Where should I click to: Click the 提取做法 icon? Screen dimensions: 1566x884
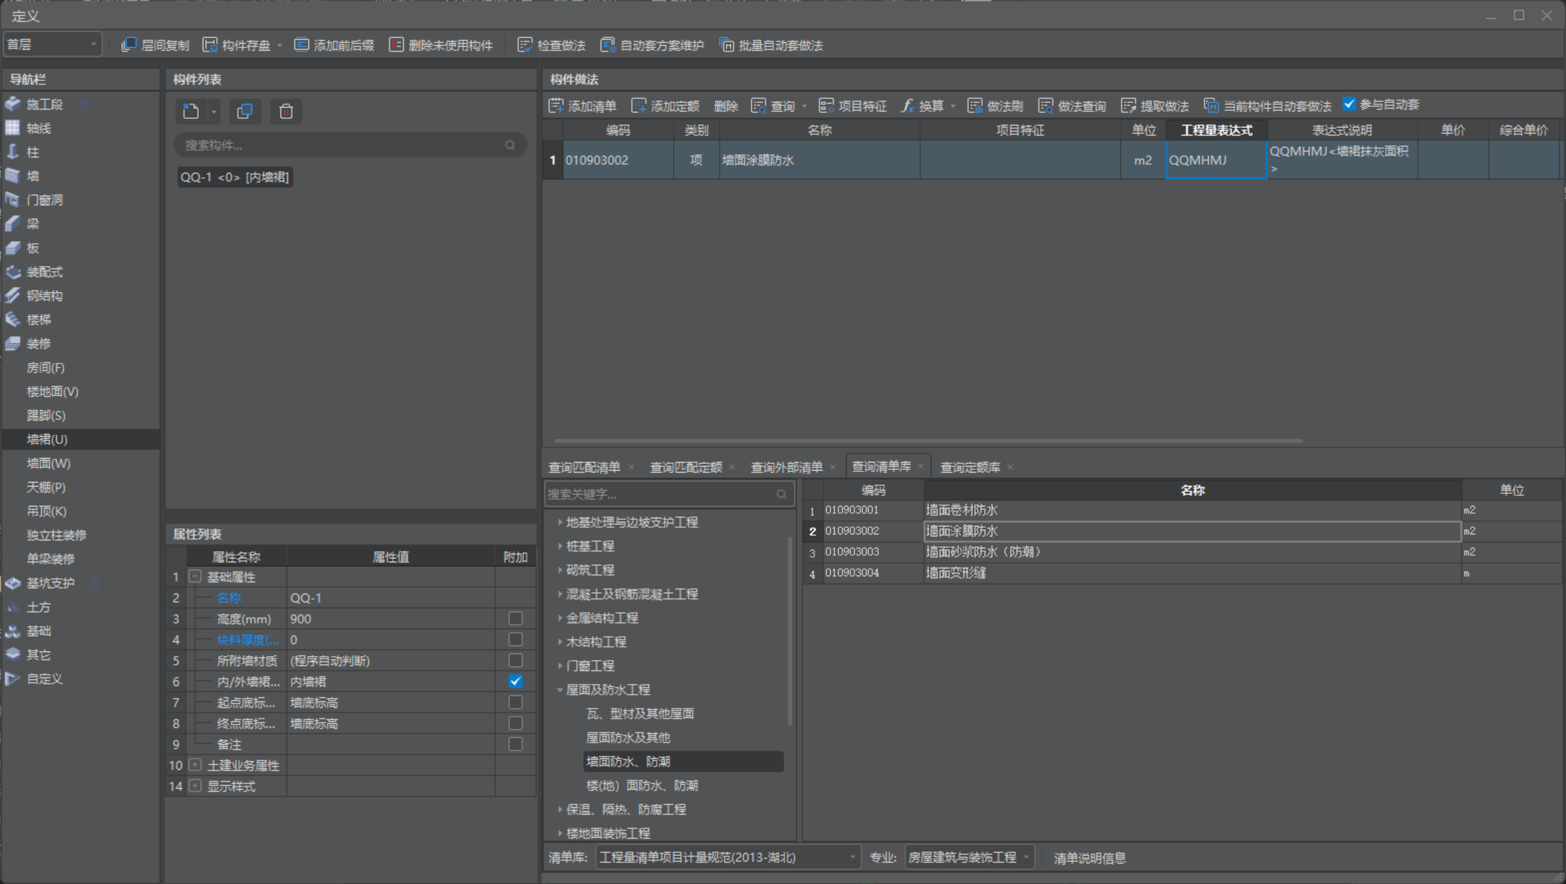point(1128,105)
